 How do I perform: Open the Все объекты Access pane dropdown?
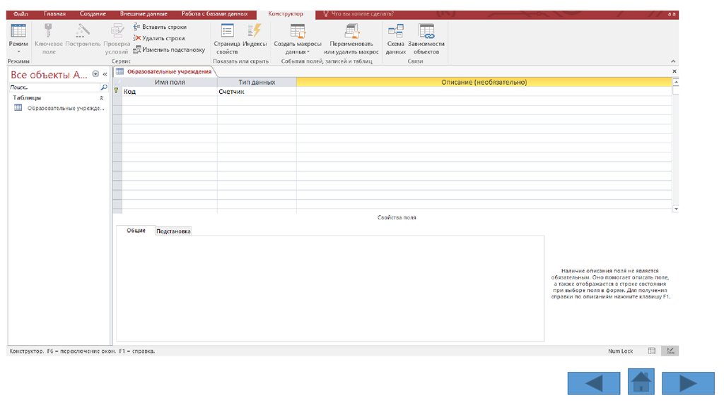[x=95, y=74]
